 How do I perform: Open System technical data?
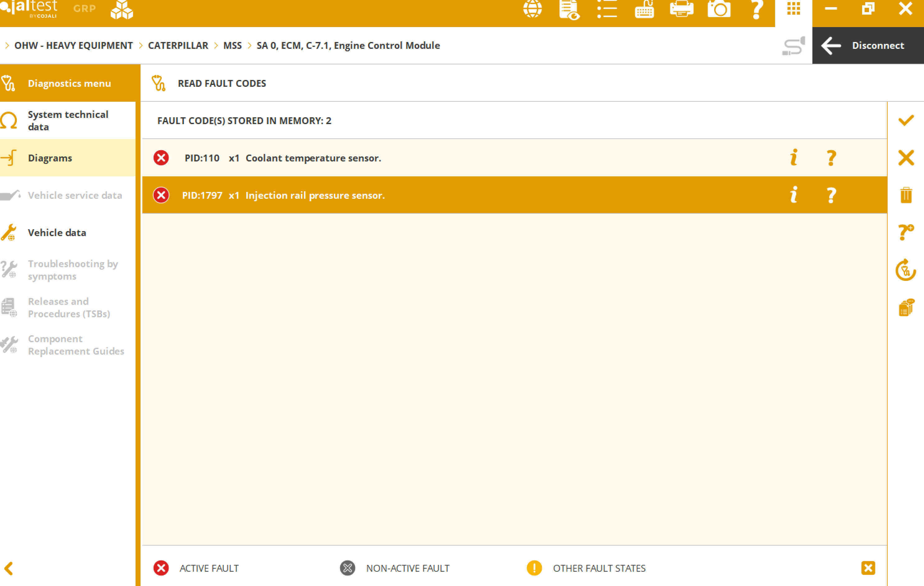click(68, 121)
